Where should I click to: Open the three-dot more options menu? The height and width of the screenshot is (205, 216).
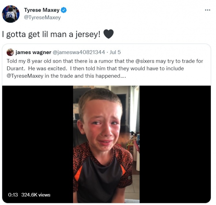click(207, 10)
